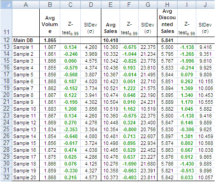This screenshot has width=215, height=182.
Task: Click StDev value 10.568
Action: click(205, 143)
